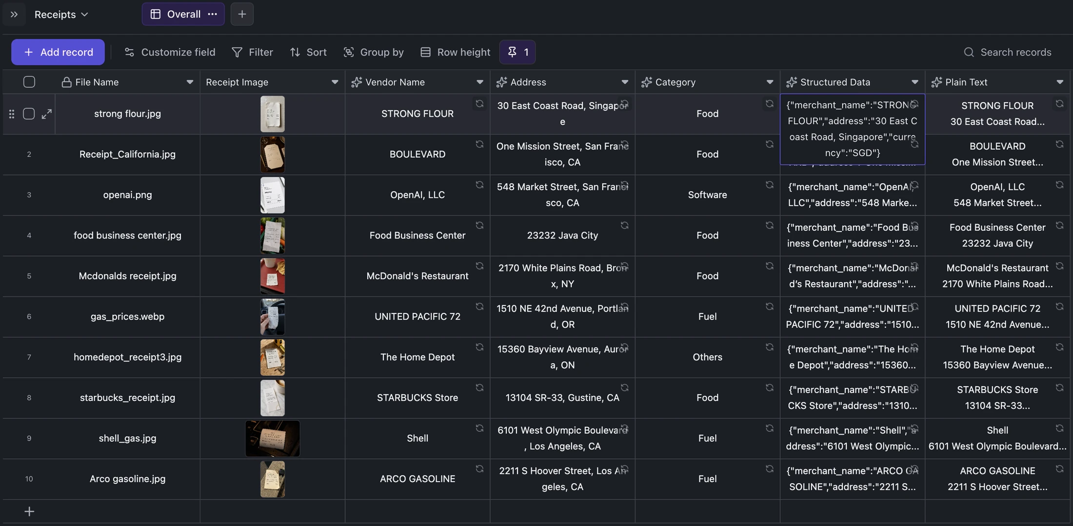
Task: Open the File Name column menu arrow
Action: click(190, 82)
